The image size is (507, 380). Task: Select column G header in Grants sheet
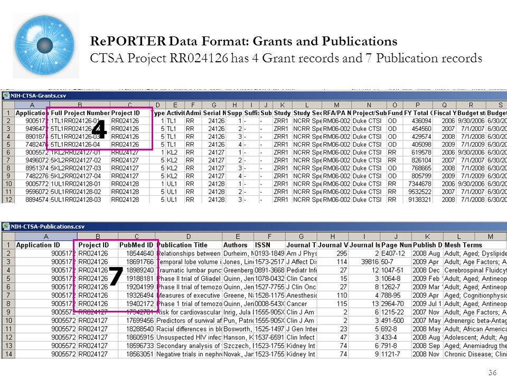tap(214, 105)
